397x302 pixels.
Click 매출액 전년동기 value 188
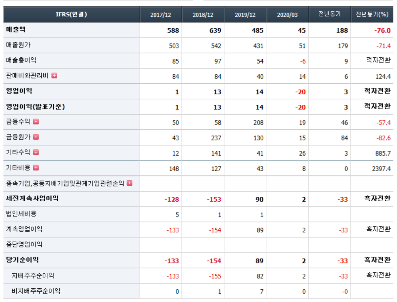(x=342, y=31)
